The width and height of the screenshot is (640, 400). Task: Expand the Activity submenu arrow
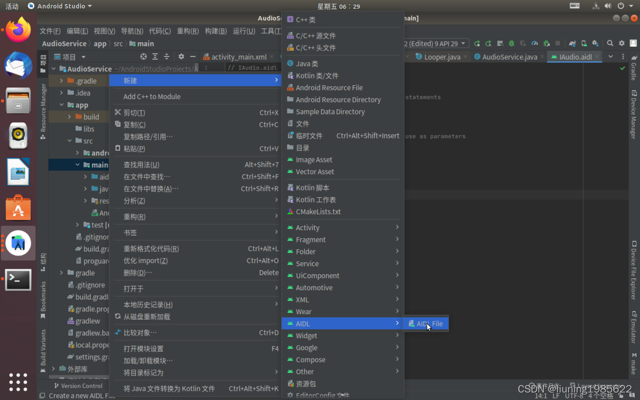(397, 227)
